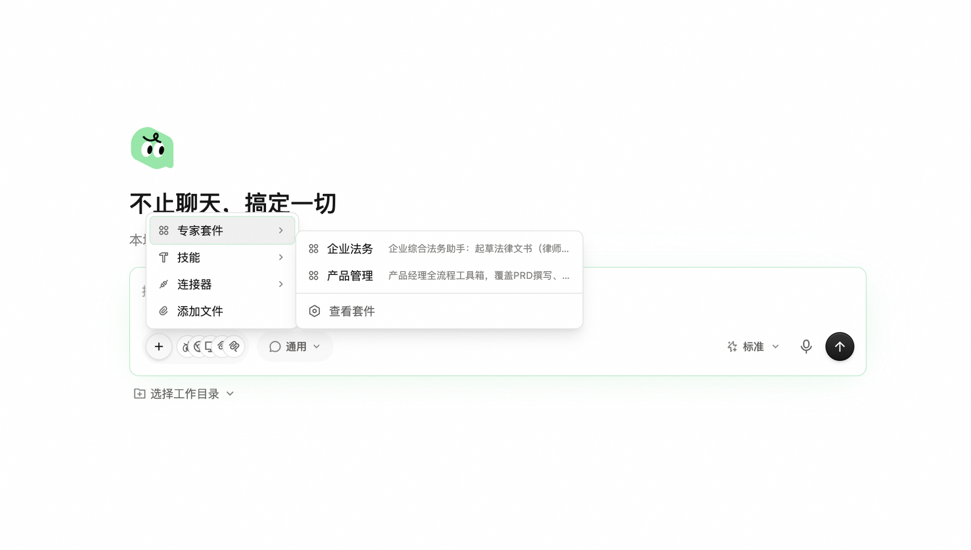Expand the 选择工作目录 directory selector
The width and height of the screenshot is (971, 550).
(184, 394)
